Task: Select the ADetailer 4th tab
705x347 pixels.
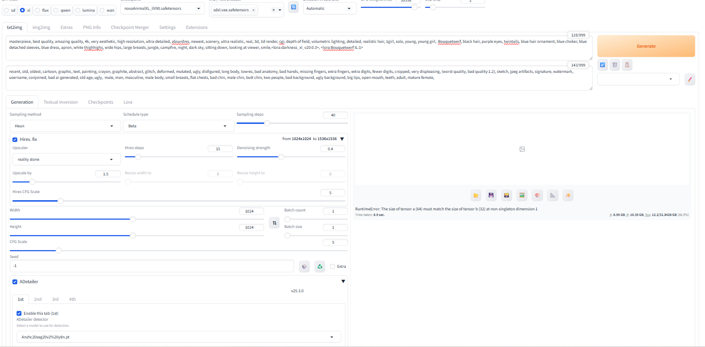Action: click(72, 299)
